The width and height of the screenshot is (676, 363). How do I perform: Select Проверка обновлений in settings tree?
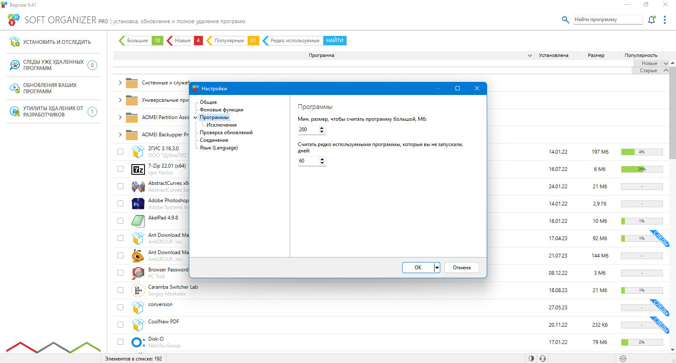226,133
